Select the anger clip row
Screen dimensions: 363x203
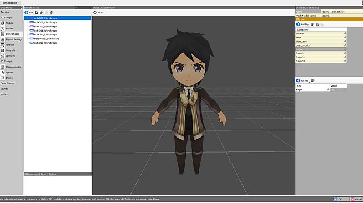[x=321, y=49]
